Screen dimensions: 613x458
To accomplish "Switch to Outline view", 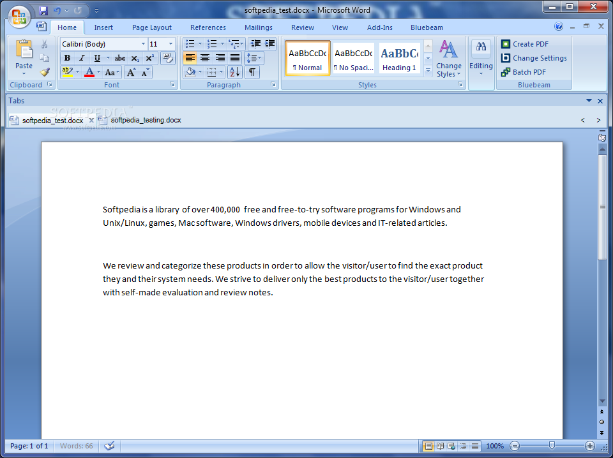I will [x=464, y=446].
